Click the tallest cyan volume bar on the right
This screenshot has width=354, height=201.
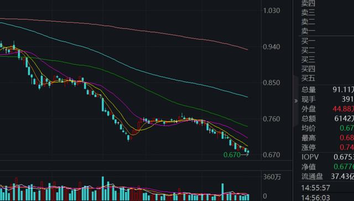(222, 192)
